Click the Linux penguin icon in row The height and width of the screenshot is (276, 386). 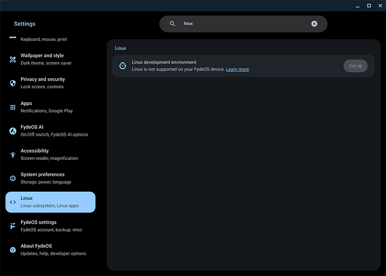pyautogui.click(x=123, y=66)
